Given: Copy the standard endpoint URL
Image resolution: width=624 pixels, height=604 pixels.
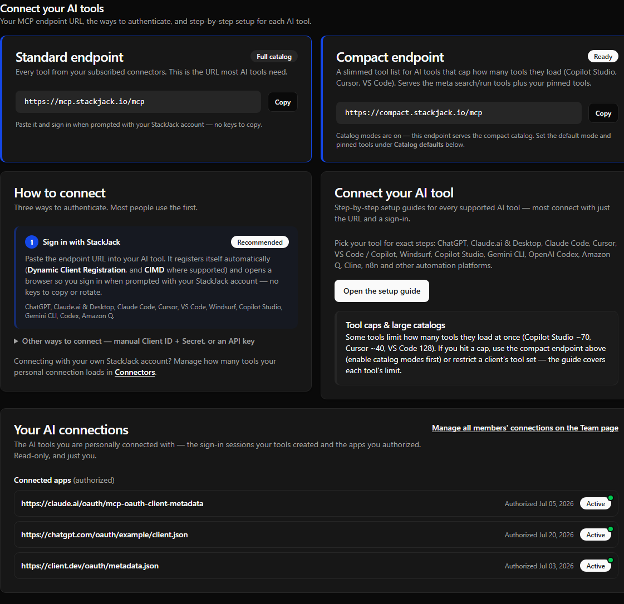Looking at the screenshot, I should [283, 102].
